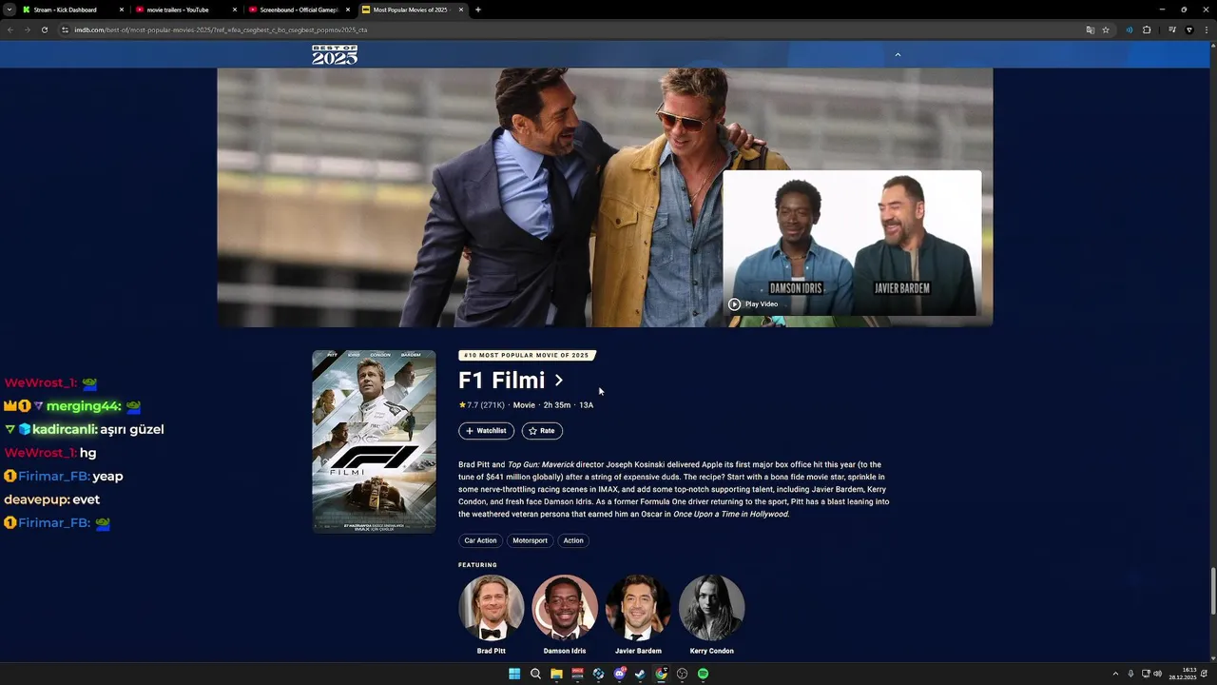Open a new browser tab

478,10
